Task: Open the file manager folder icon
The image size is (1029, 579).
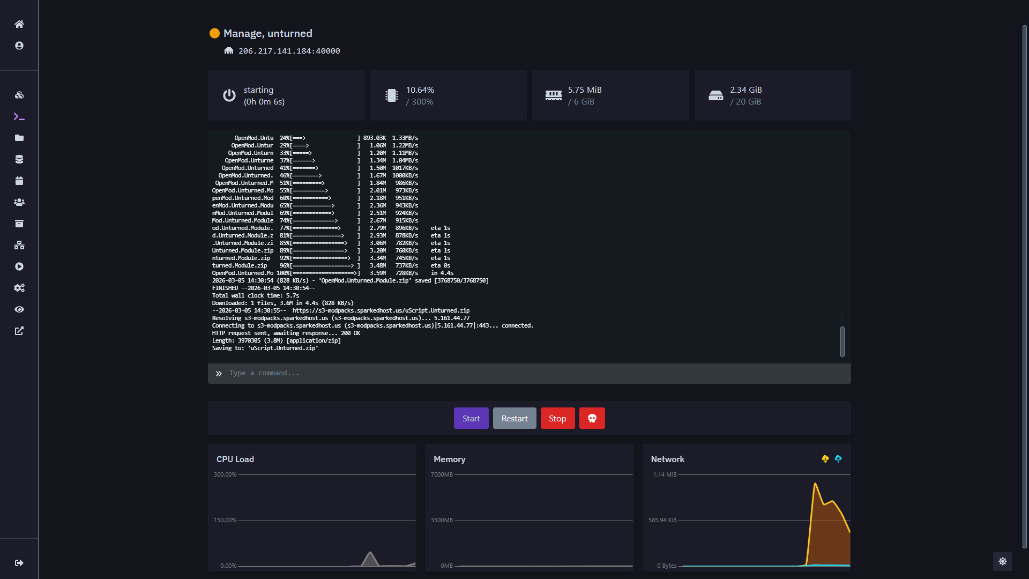Action: (x=19, y=138)
